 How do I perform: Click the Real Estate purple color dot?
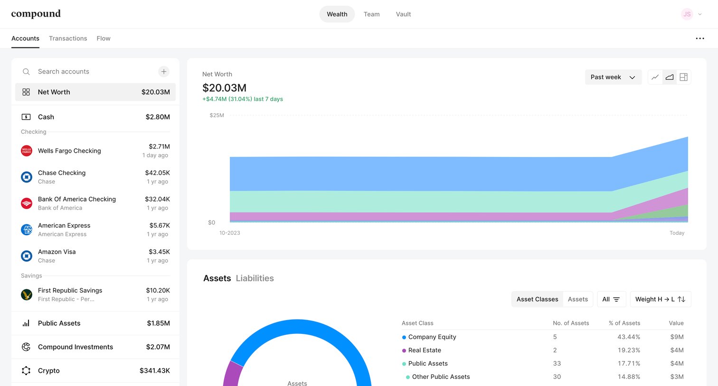pos(404,350)
